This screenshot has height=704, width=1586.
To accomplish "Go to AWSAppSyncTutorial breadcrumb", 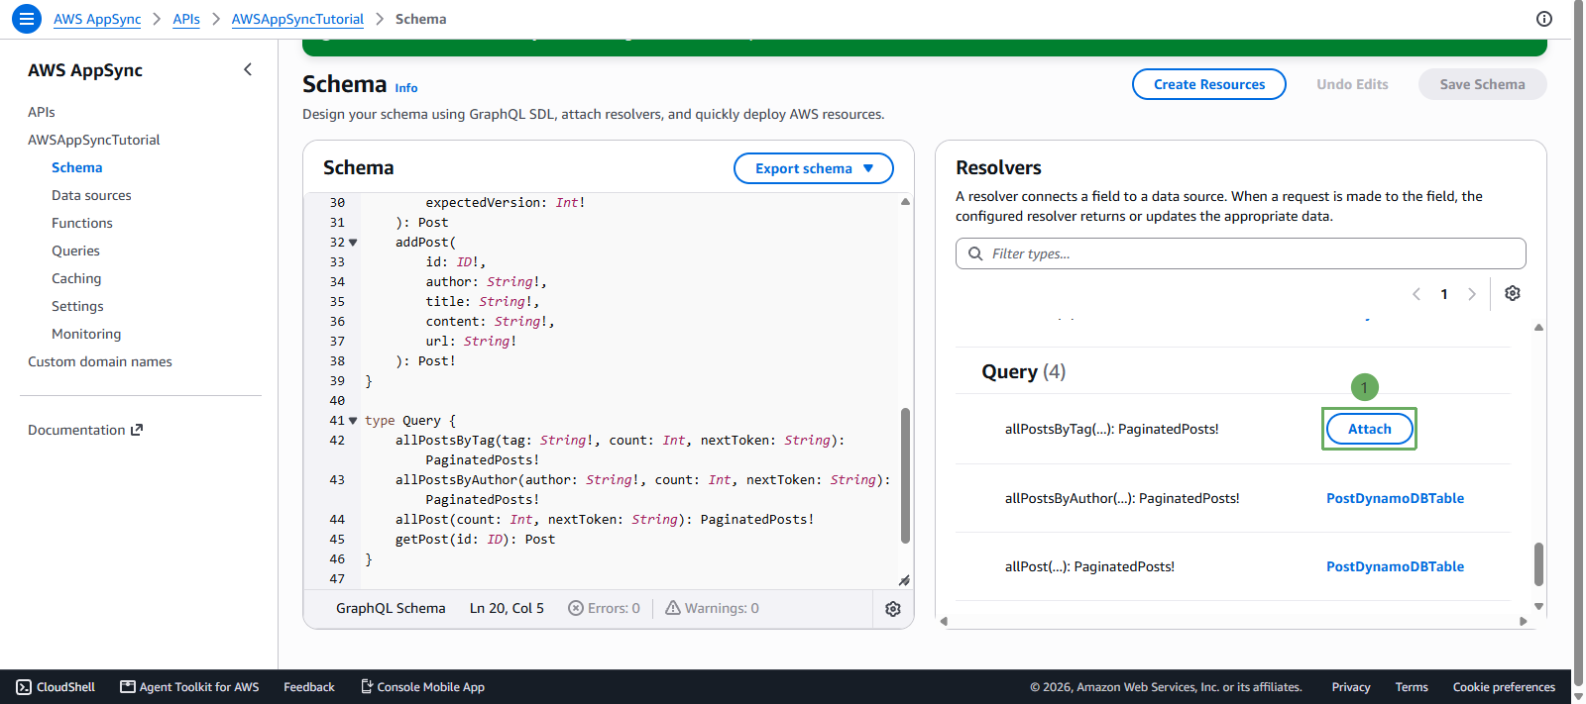I will click(x=297, y=19).
